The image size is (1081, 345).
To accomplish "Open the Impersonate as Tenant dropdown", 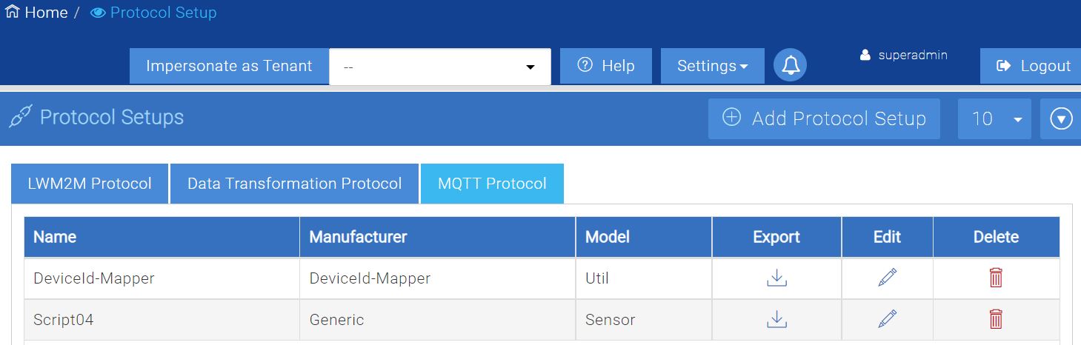I will pos(440,67).
